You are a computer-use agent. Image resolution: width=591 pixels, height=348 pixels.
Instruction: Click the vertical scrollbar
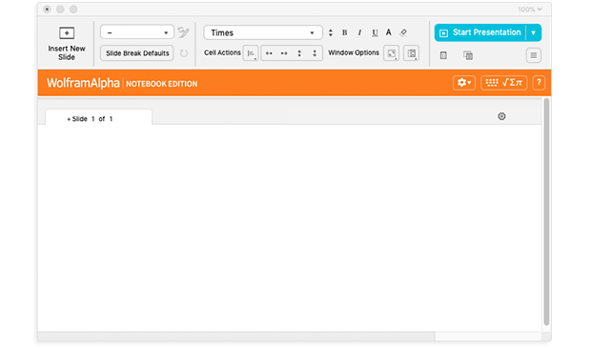point(546,211)
